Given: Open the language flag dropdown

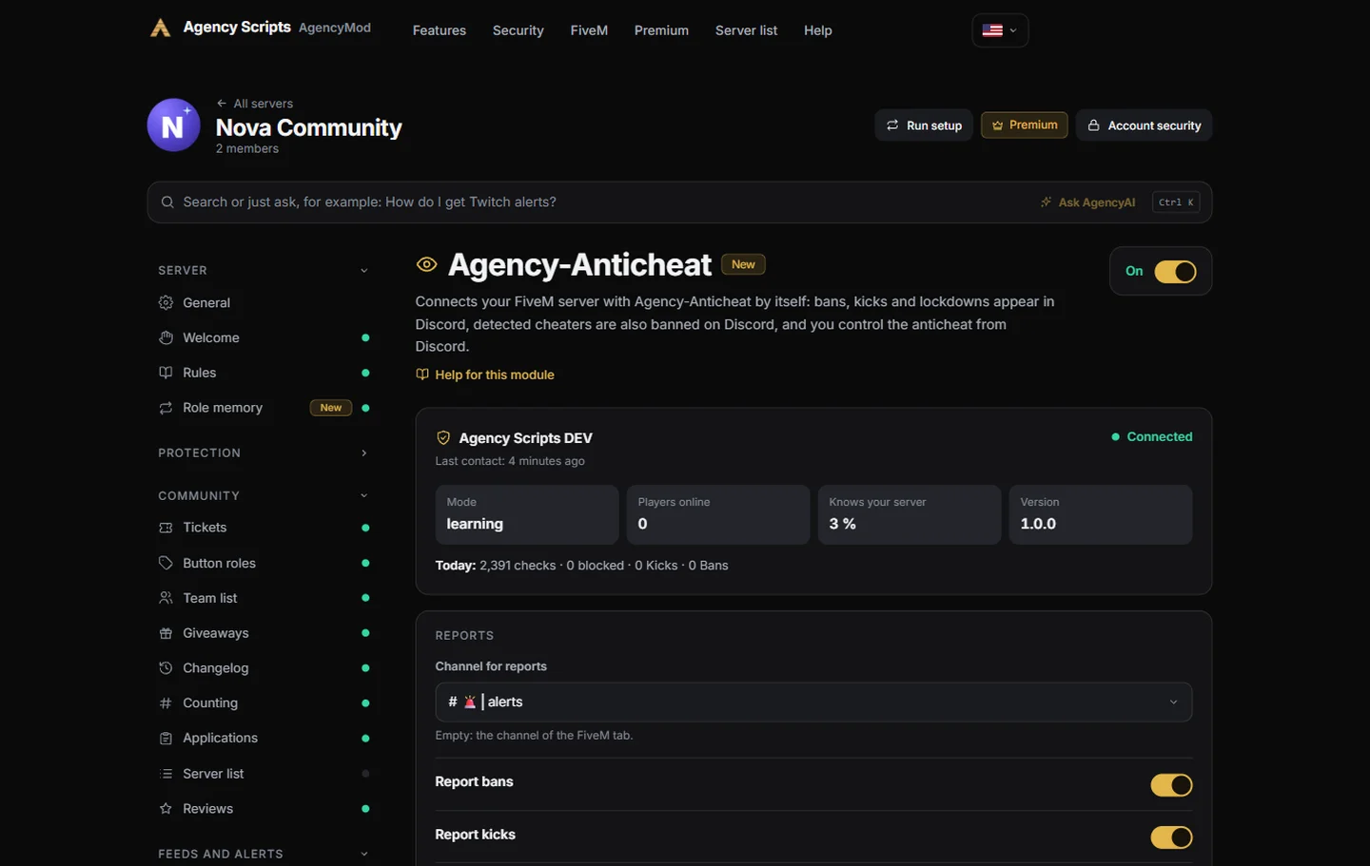Looking at the screenshot, I should (x=1000, y=30).
